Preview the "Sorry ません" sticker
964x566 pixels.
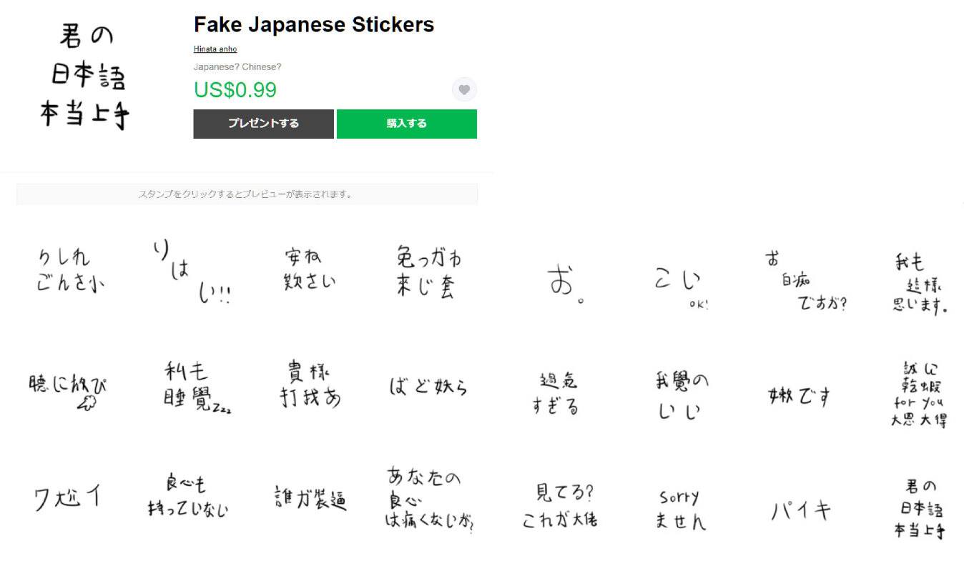tap(679, 510)
